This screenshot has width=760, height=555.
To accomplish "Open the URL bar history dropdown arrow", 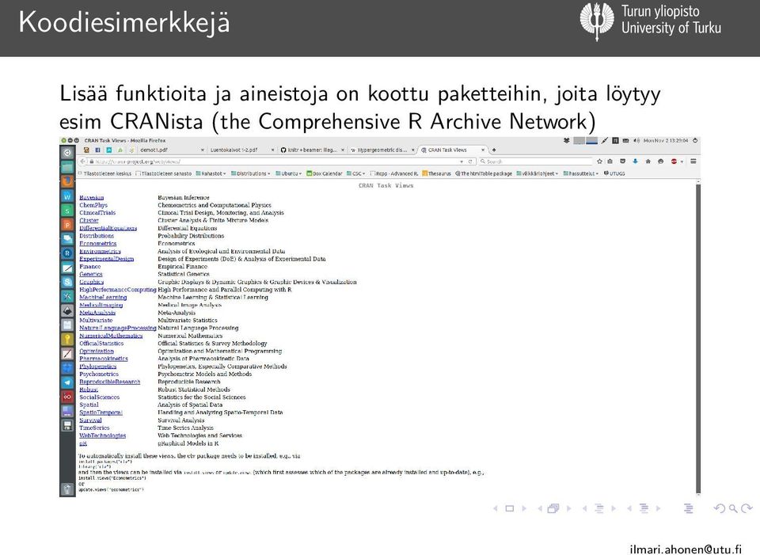I will [x=462, y=162].
